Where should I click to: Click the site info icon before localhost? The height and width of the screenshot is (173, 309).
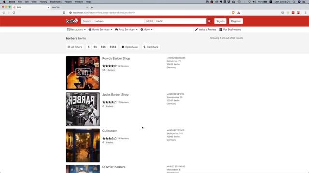coord(70,12)
